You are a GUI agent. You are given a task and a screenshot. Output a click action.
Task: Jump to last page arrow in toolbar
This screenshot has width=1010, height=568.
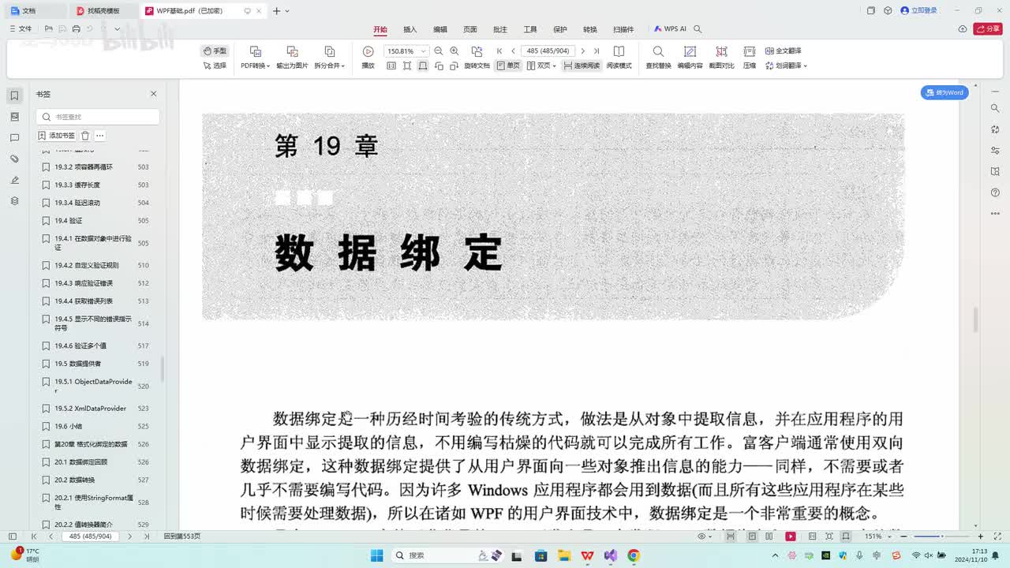596,50
